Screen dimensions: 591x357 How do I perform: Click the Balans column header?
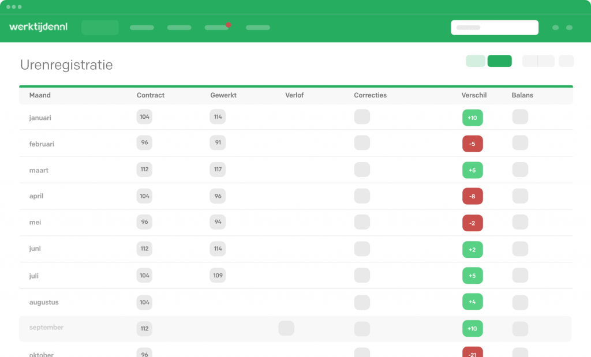point(522,95)
